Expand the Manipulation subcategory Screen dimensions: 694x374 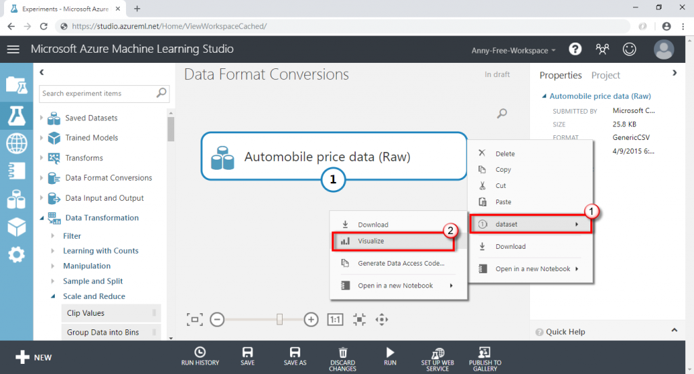pyautogui.click(x=53, y=266)
